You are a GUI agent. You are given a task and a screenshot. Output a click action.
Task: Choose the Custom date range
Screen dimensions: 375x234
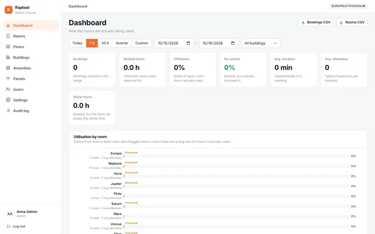tap(142, 43)
